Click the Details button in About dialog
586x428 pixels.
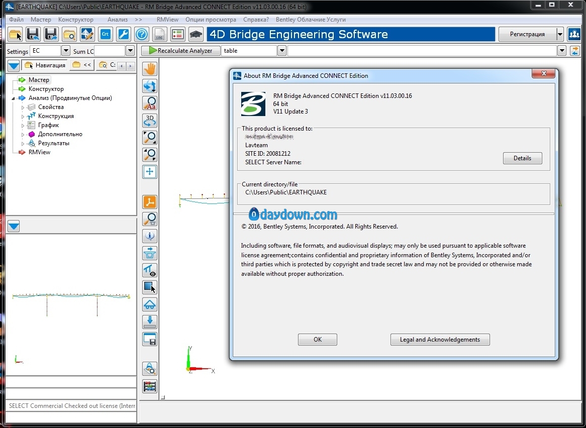(522, 158)
